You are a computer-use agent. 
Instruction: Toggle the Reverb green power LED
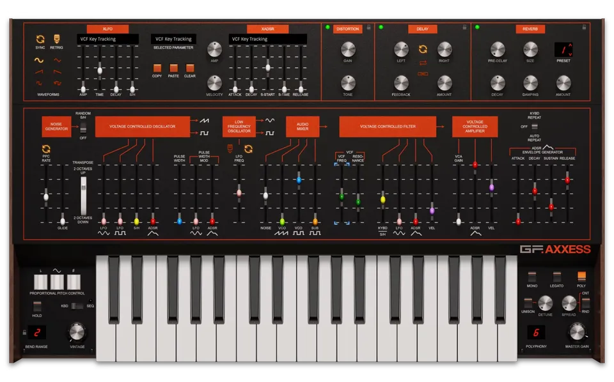click(477, 27)
